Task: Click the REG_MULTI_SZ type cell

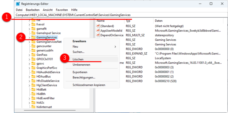Action: [x=135, y=35]
